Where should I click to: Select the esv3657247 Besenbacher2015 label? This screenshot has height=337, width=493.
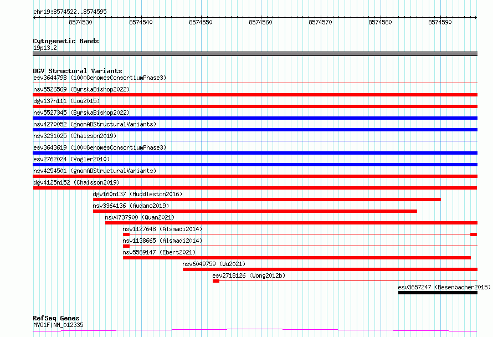coord(444,287)
